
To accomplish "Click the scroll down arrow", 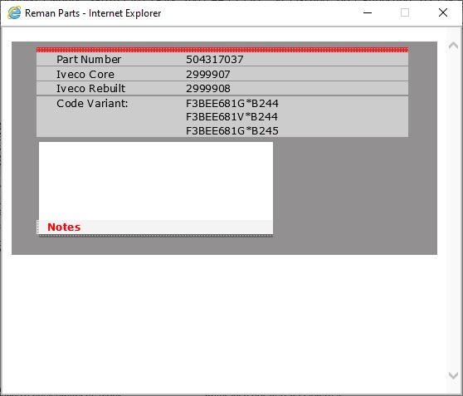I will [453, 375].
